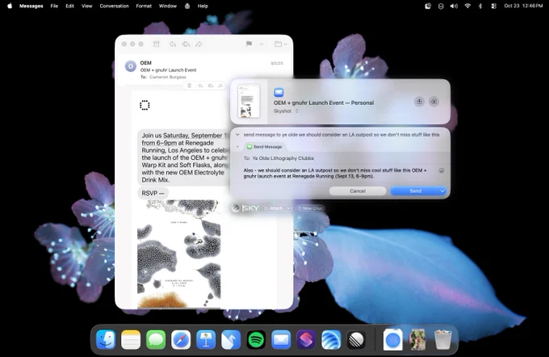Open the Send button dropdown arrow

point(442,191)
